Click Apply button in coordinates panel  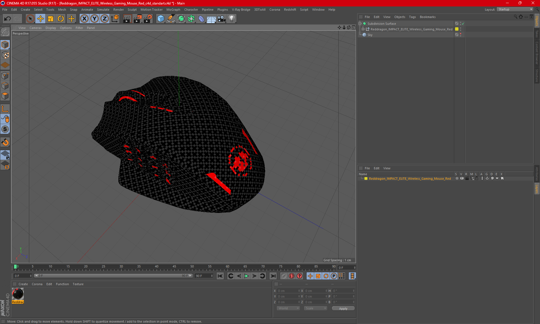pyautogui.click(x=343, y=309)
